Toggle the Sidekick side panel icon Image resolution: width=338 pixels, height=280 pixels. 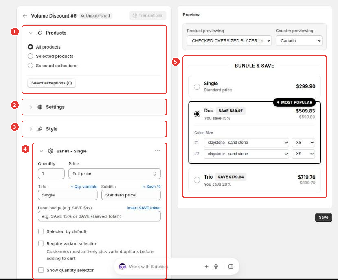coord(231,267)
